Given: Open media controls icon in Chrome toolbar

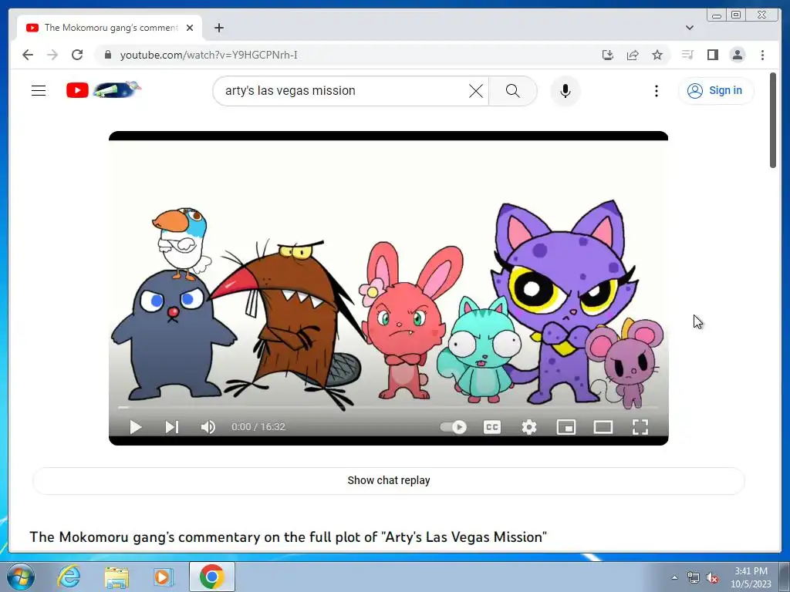Looking at the screenshot, I should (x=687, y=55).
